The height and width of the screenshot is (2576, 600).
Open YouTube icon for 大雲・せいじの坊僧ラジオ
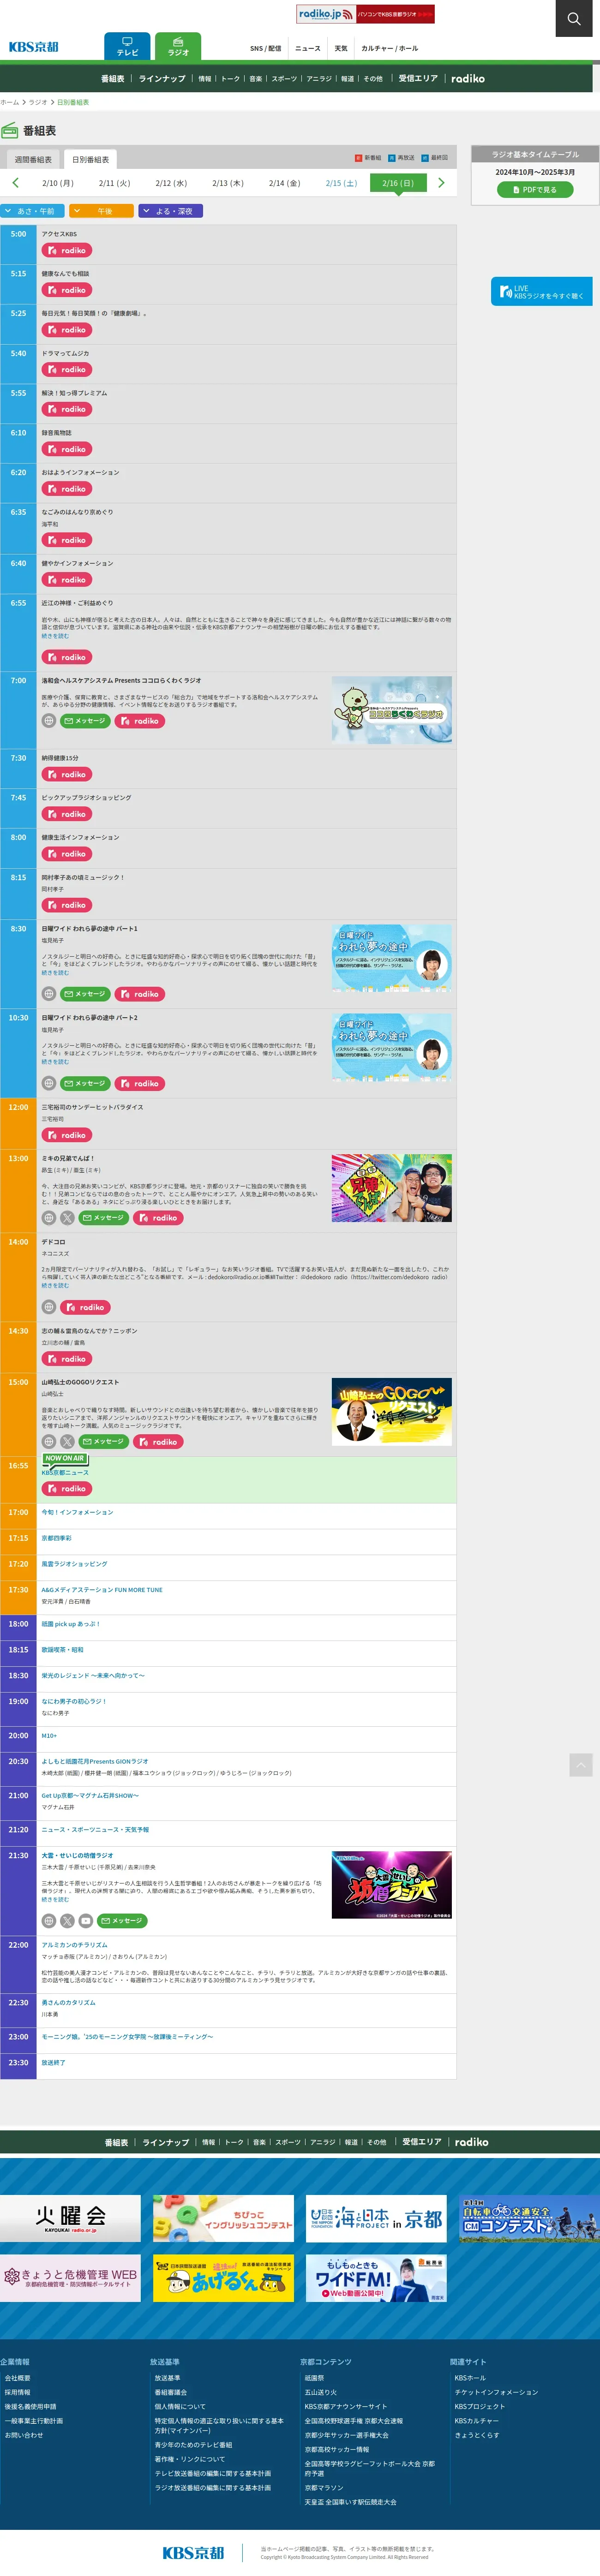[86, 1921]
